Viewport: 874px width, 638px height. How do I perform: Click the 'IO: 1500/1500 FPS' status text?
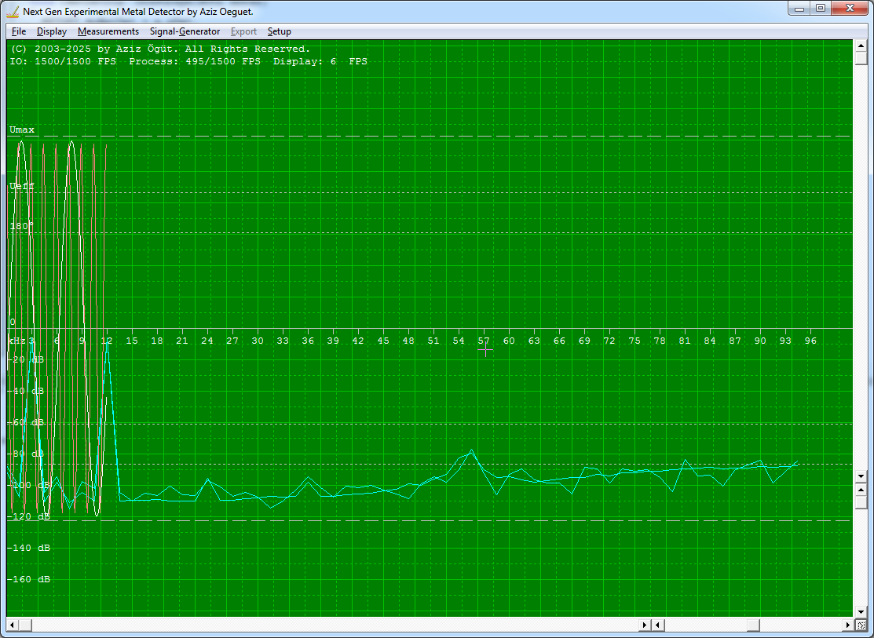(x=63, y=61)
